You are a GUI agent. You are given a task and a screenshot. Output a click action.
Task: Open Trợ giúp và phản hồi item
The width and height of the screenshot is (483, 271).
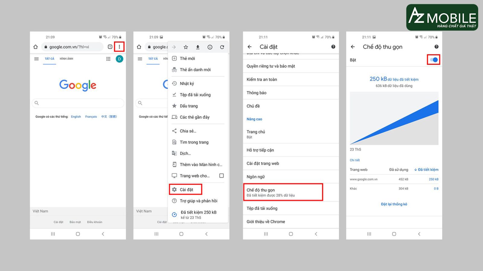(198, 201)
